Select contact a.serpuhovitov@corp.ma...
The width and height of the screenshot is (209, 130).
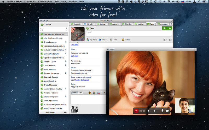(x=54, y=34)
